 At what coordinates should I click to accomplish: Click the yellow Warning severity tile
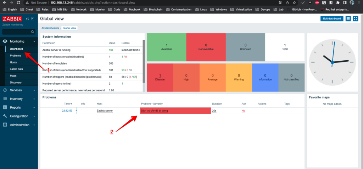pos(239,78)
